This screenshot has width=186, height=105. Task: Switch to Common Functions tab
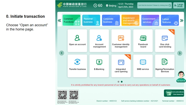71,20
